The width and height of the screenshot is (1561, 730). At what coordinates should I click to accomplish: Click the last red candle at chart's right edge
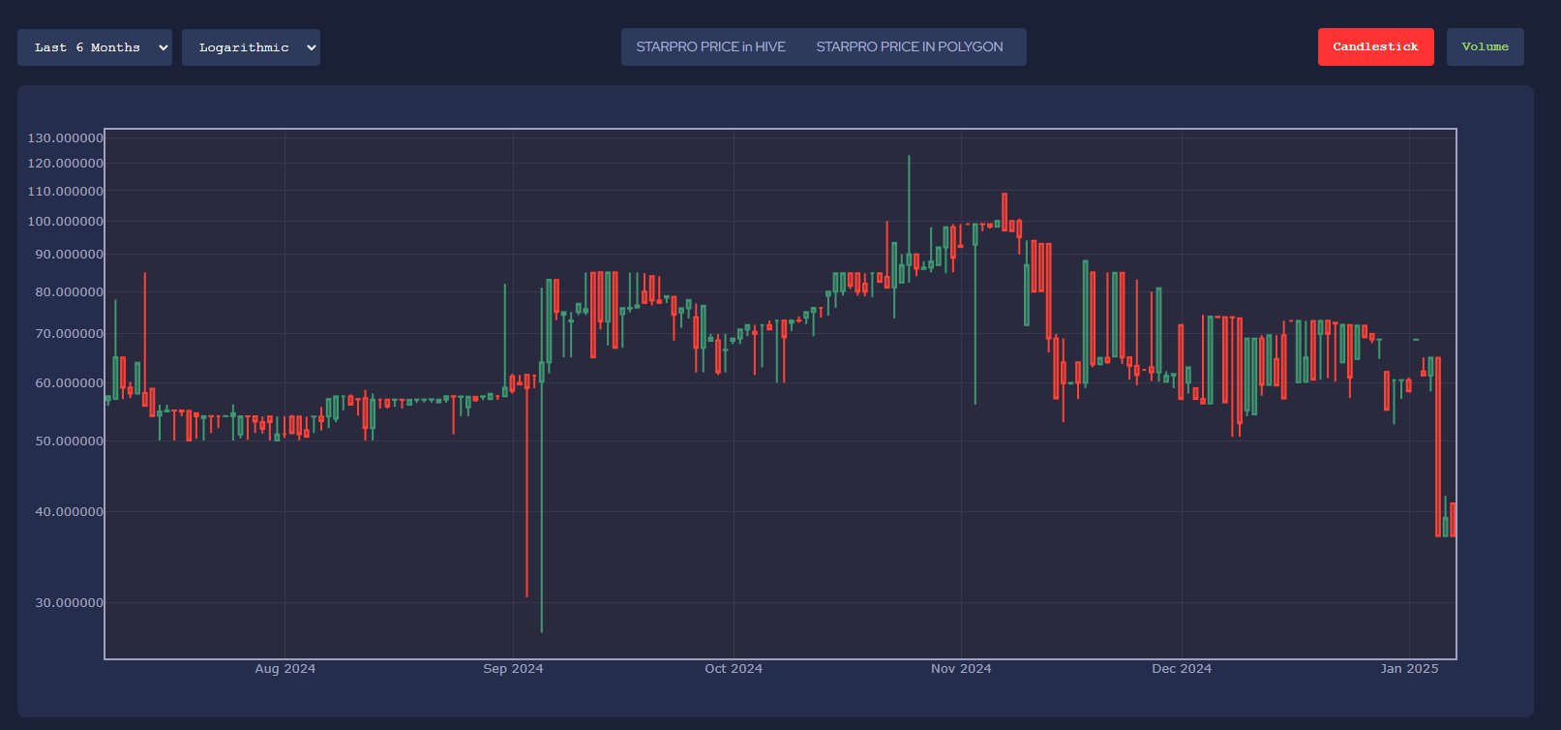tap(1453, 520)
